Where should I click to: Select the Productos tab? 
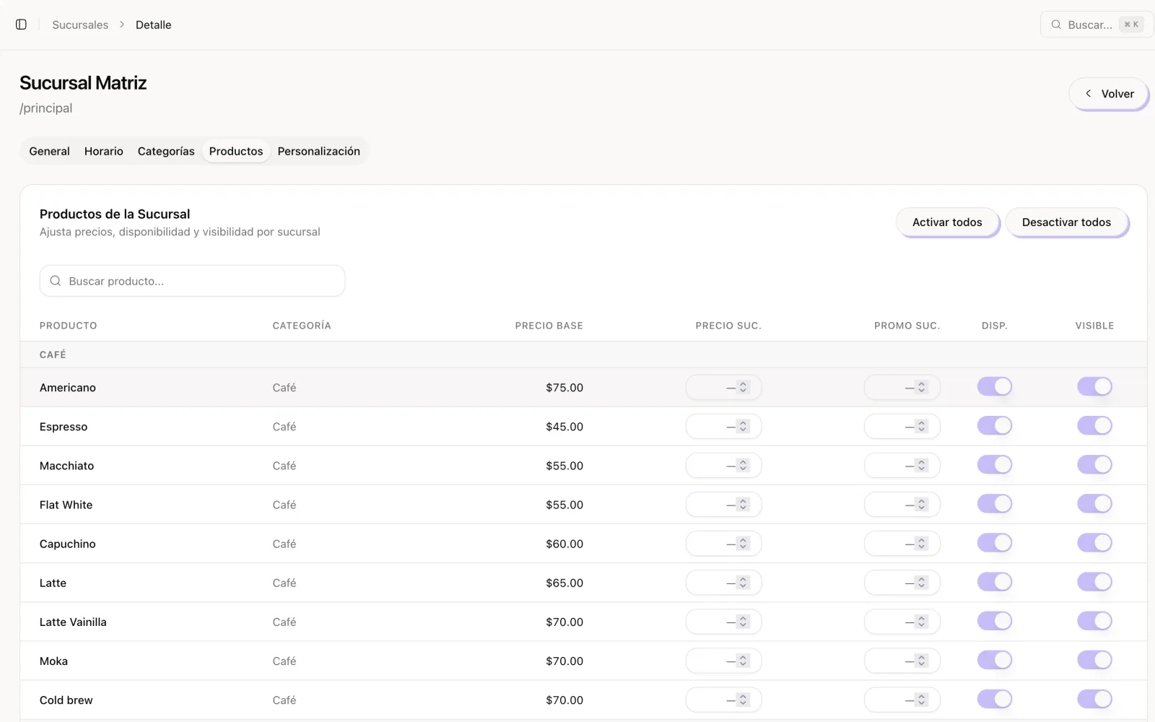(x=236, y=151)
